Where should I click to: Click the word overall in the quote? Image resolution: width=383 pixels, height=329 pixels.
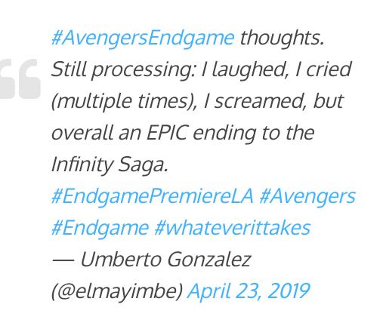(x=82, y=133)
